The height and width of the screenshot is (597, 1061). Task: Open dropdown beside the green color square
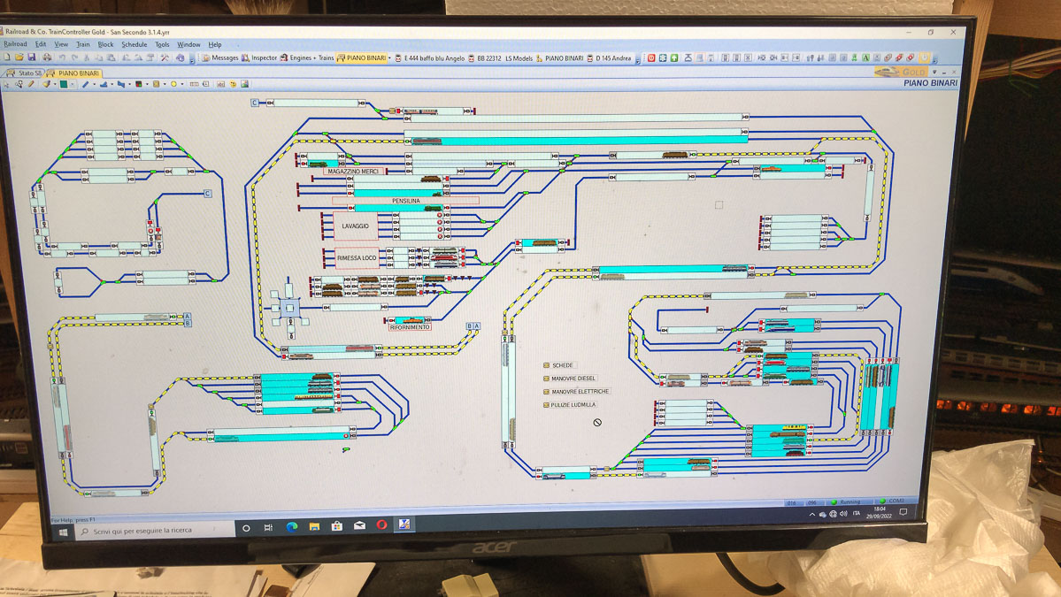[x=73, y=85]
